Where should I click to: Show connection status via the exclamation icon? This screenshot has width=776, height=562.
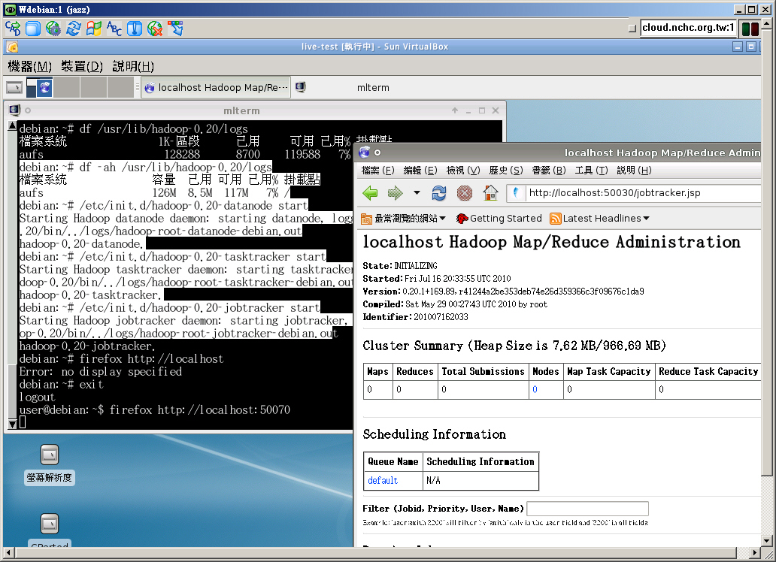(135, 29)
